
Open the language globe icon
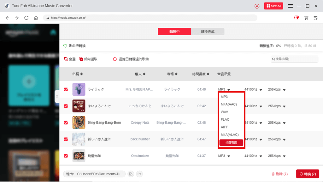tap(297, 18)
